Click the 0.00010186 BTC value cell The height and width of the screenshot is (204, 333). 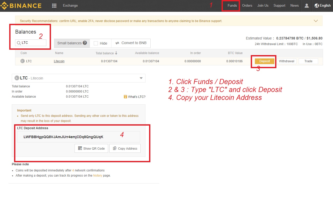[234, 61]
